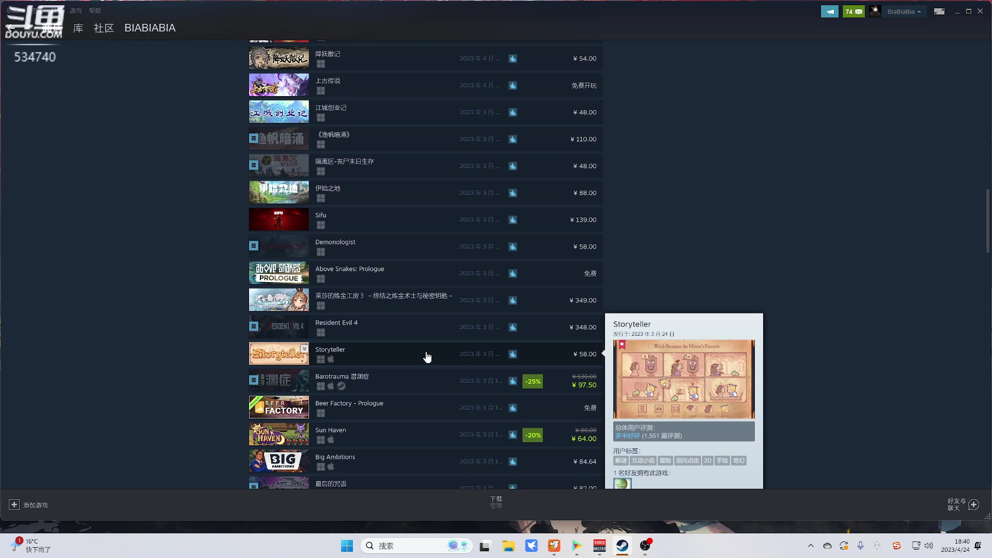992x558 pixels.
Task: Click the 多半好评 review summary link
Action: tap(627, 436)
